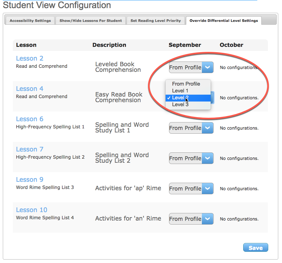
Task: Open the Lesson 6 link
Action: coord(30,119)
